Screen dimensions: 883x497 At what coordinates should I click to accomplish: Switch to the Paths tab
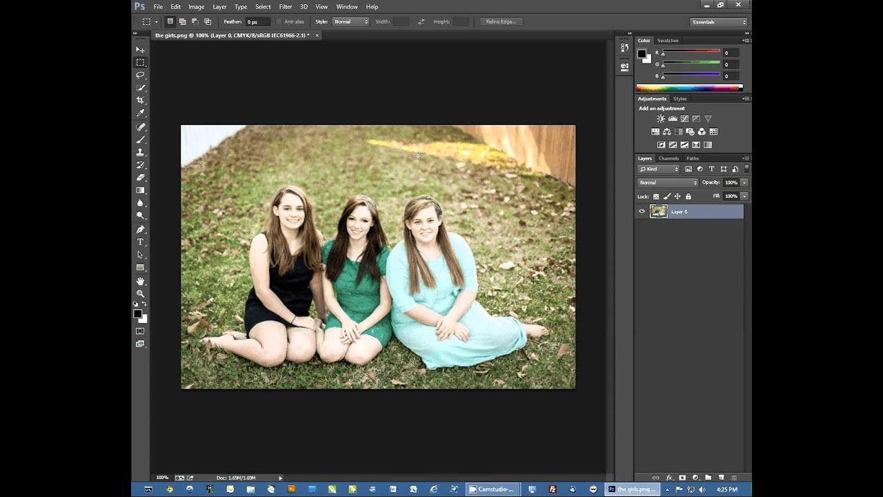click(x=693, y=159)
